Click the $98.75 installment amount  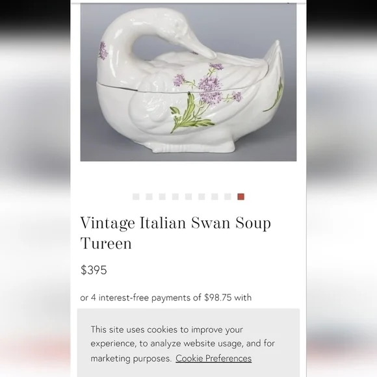pos(218,298)
